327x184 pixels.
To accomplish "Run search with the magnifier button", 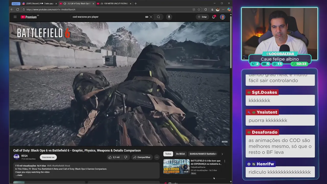I will coord(158,17).
